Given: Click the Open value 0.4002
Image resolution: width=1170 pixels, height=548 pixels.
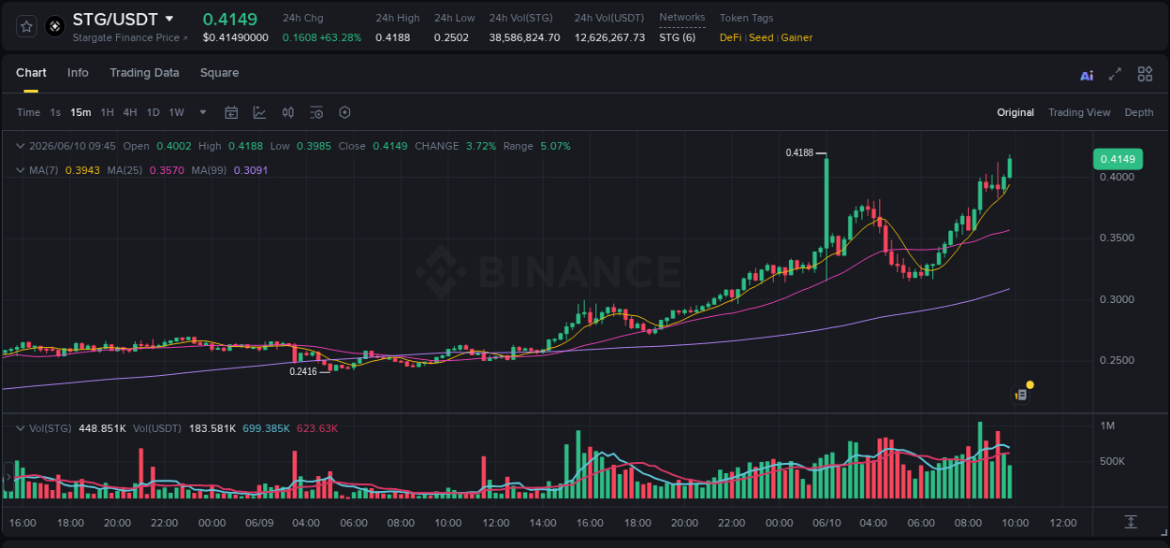Looking at the screenshot, I should (173, 146).
